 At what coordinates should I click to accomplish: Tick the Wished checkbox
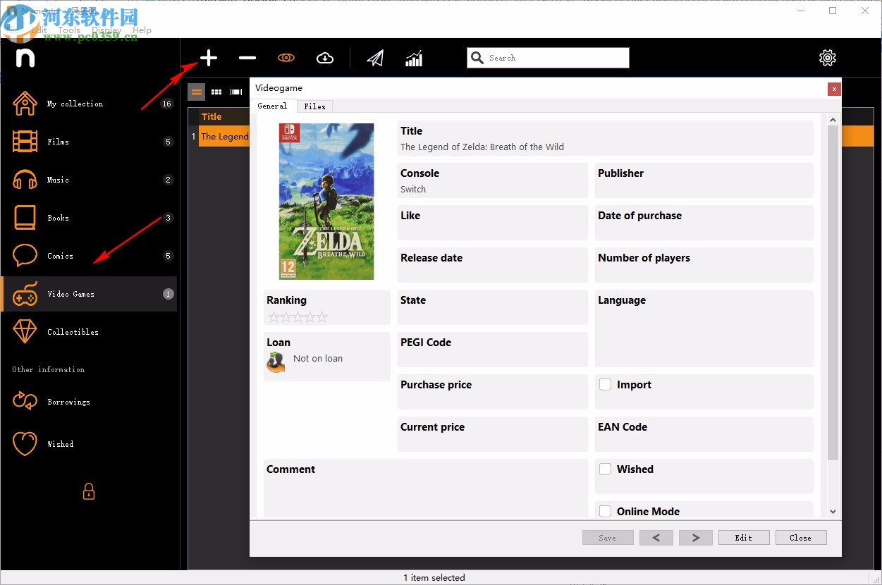coord(605,469)
